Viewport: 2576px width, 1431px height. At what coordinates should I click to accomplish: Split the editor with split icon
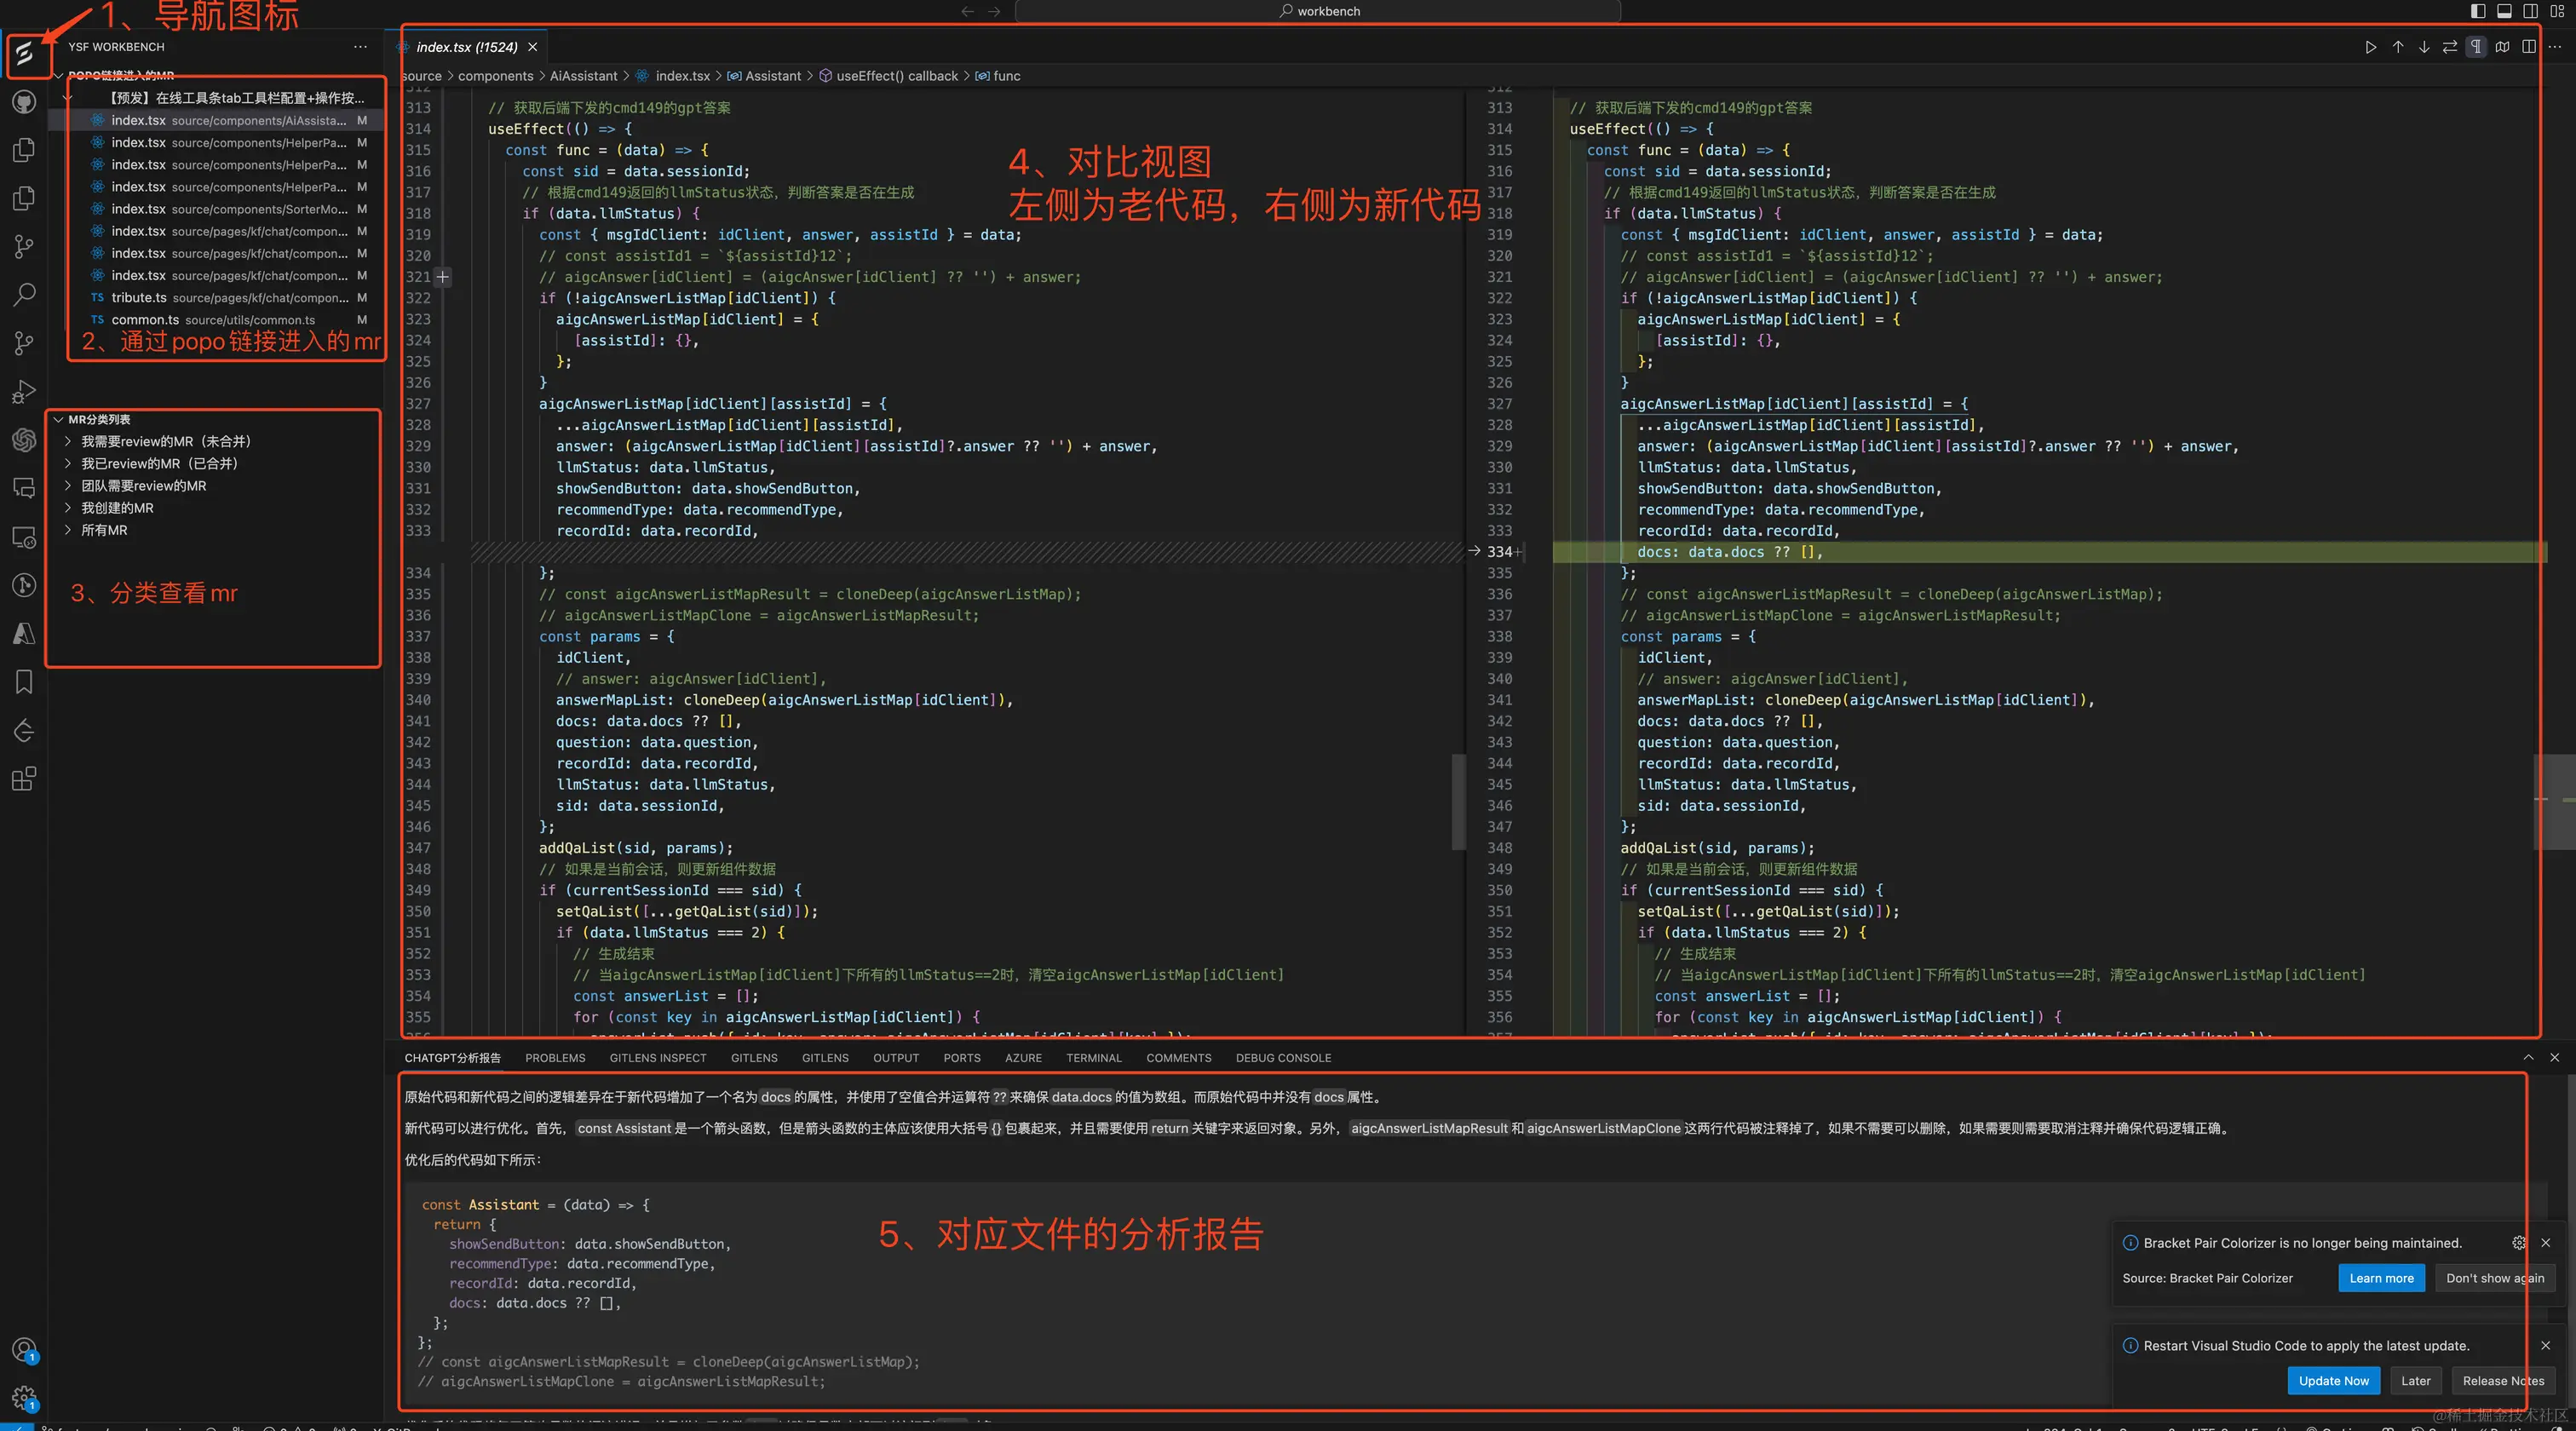(2528, 47)
